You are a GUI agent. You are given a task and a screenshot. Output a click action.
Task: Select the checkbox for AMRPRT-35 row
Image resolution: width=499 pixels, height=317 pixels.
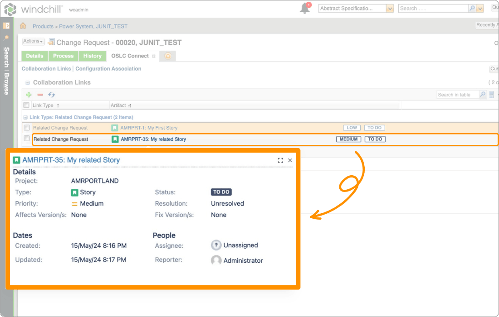coord(26,139)
